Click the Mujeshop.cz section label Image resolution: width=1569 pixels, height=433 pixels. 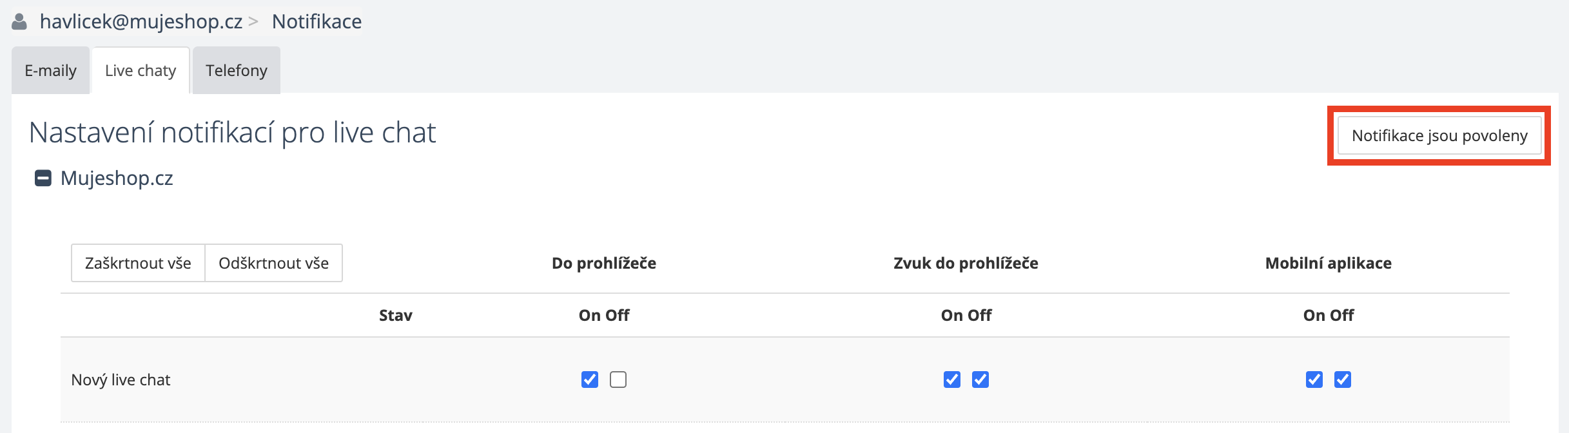coord(117,178)
